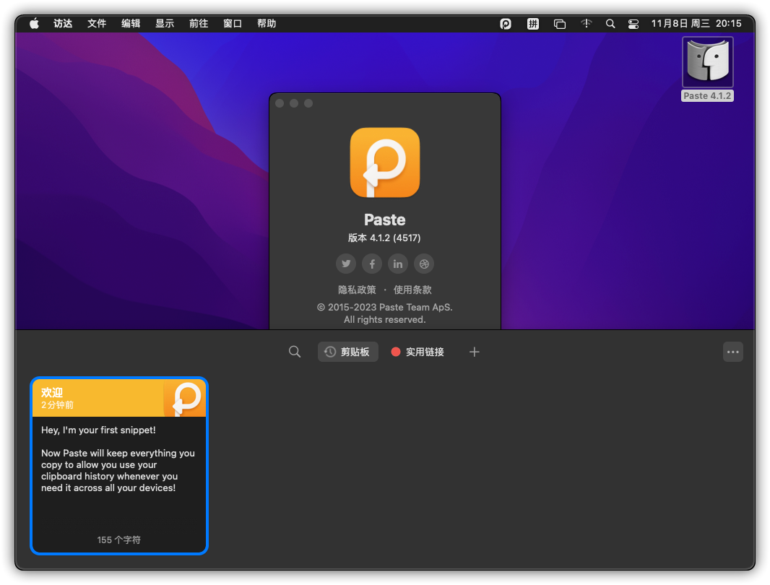Screen dimensions: 770x585
Task: Open the 前往 menu
Action: point(199,24)
